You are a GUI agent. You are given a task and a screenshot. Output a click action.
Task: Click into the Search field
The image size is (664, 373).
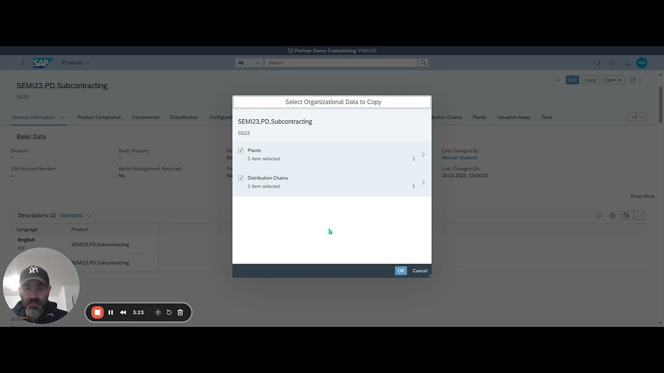pyautogui.click(x=341, y=63)
